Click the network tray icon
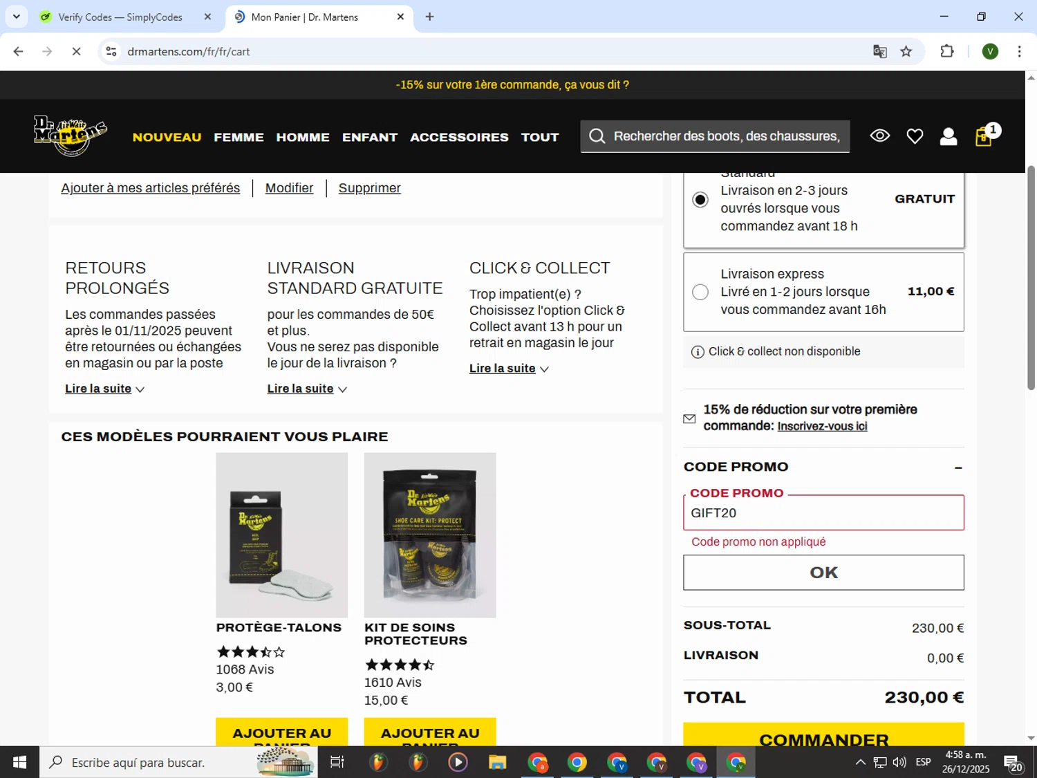This screenshot has width=1037, height=778. tap(879, 762)
